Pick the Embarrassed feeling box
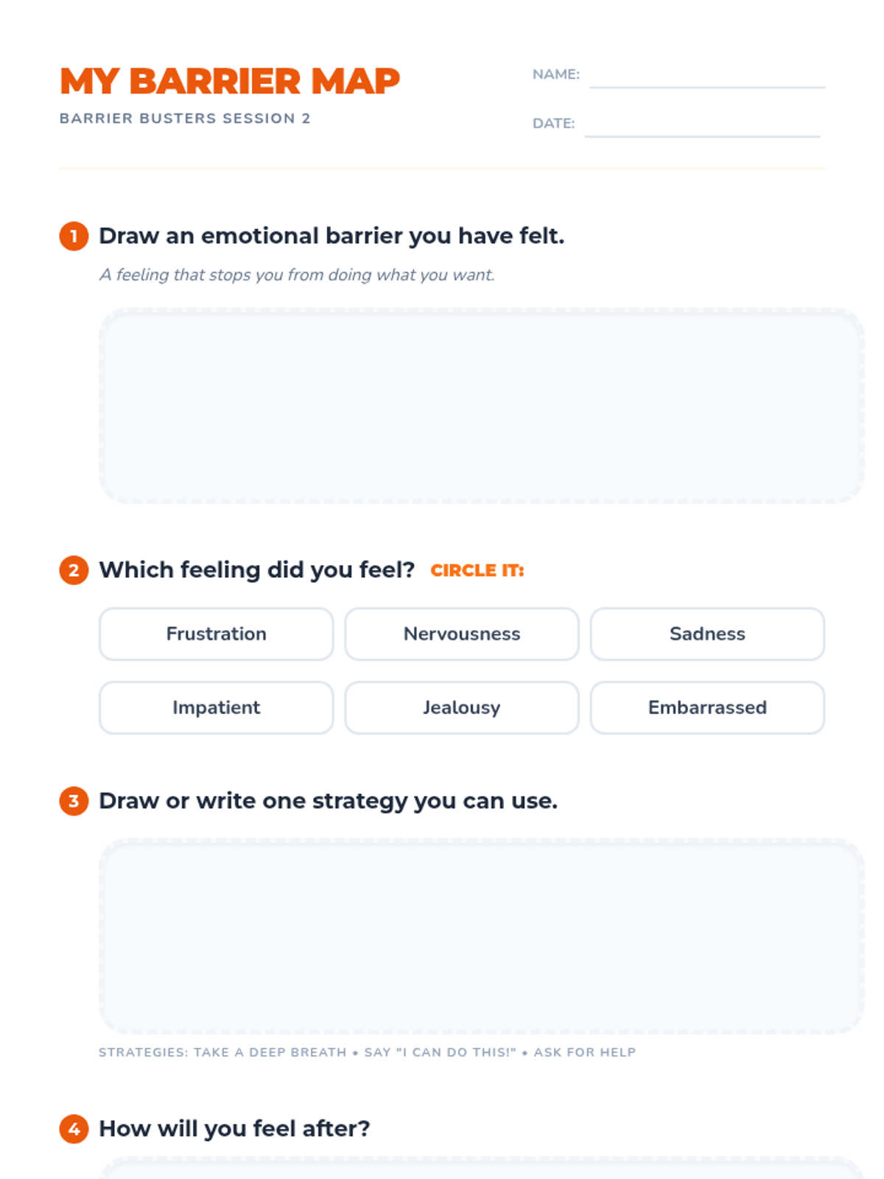 pos(707,707)
